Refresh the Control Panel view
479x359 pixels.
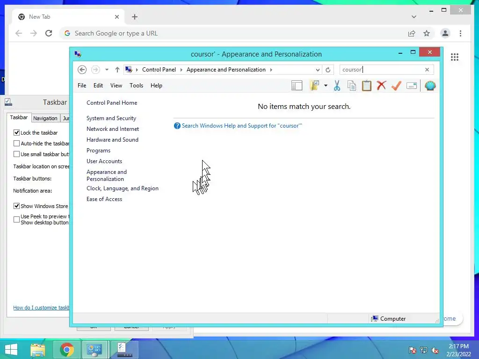(x=328, y=70)
